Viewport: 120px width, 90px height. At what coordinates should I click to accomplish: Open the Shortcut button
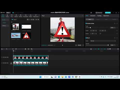(x=99, y=13)
